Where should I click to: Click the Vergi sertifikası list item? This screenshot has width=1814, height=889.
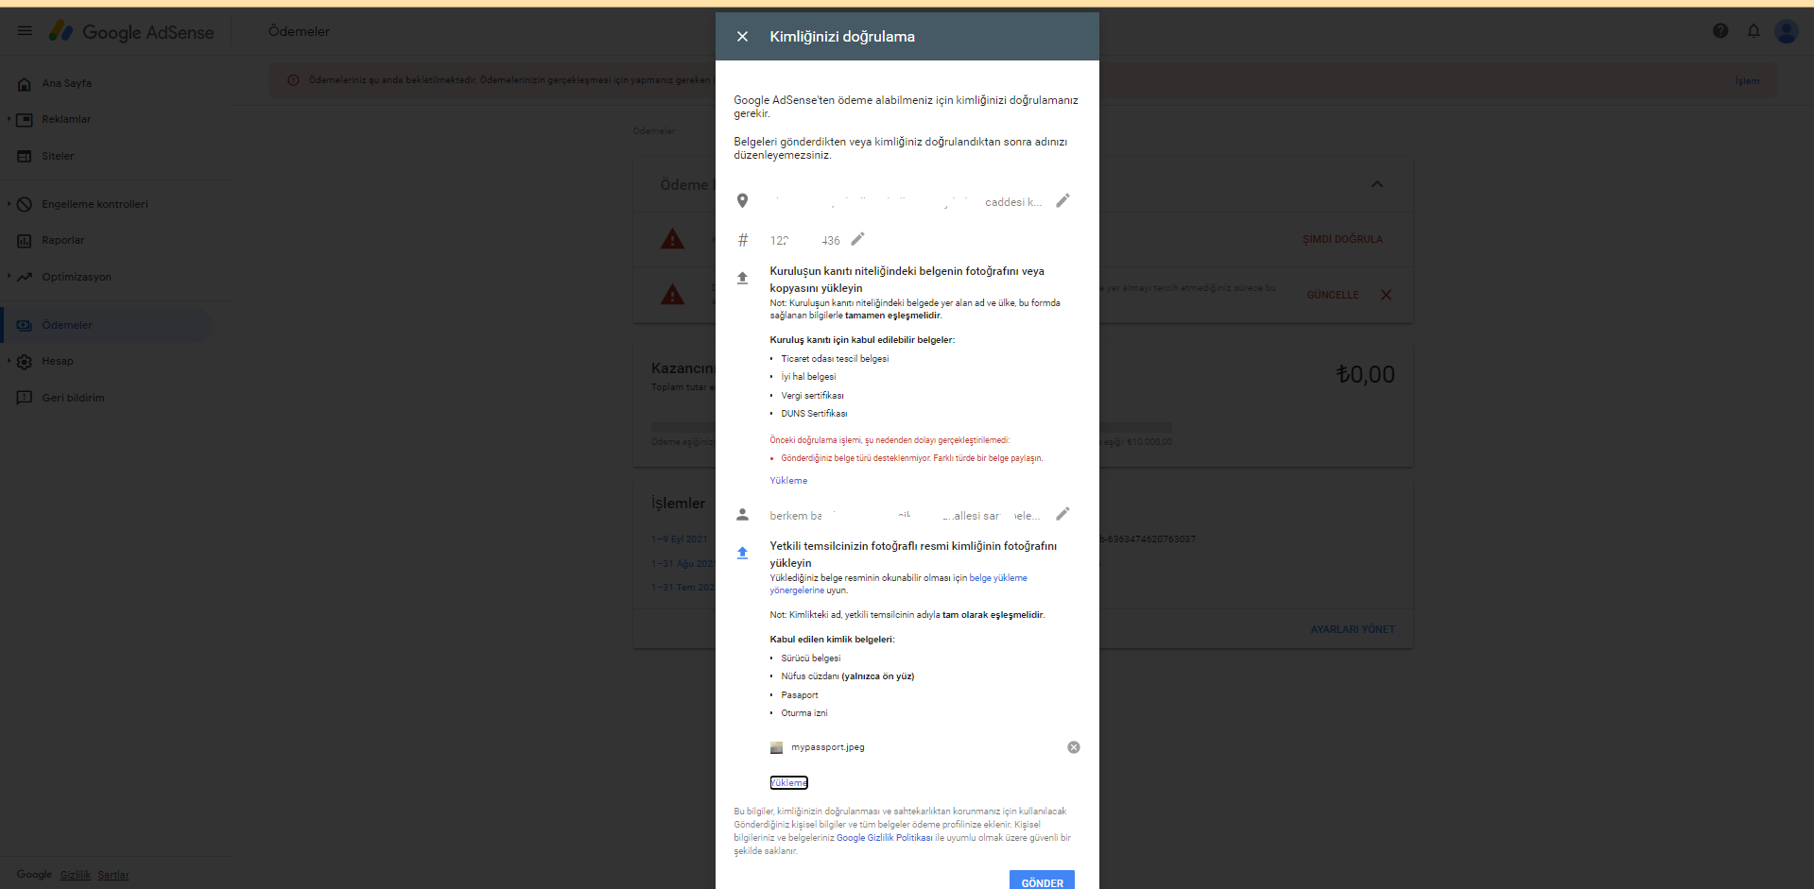812,396
